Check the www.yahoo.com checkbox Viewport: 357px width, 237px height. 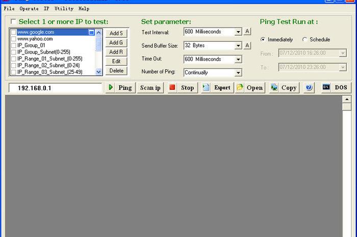(x=14, y=39)
